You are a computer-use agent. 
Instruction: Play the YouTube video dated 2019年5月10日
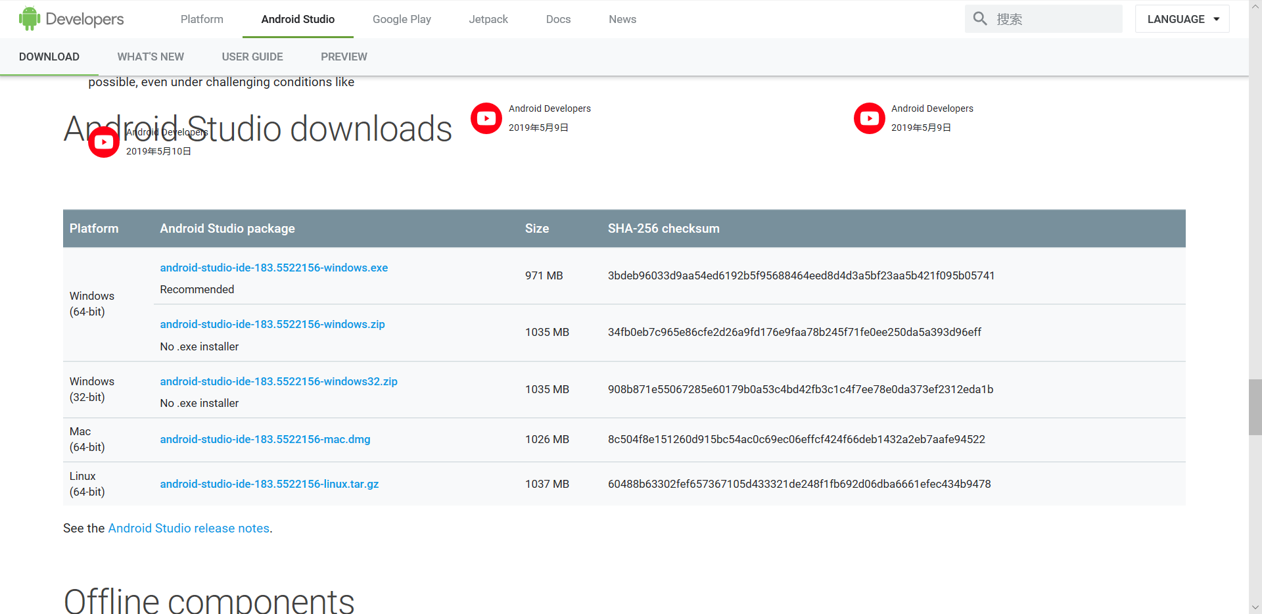coord(104,142)
